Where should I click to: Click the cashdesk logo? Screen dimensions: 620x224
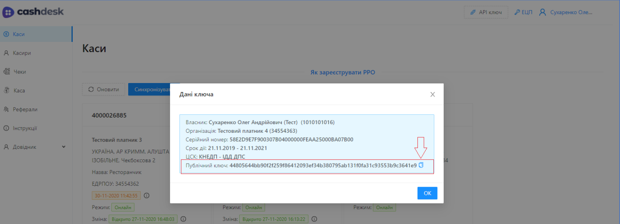coord(33,12)
